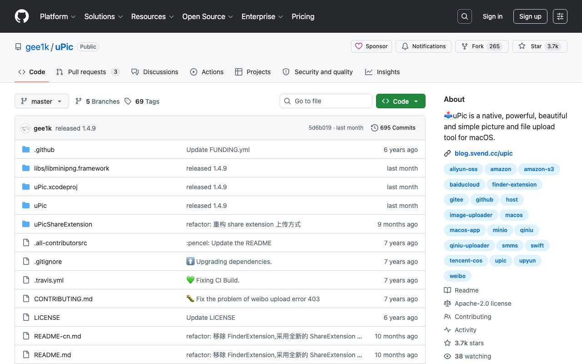Select the tencent-cos topic tag

pos(466,261)
